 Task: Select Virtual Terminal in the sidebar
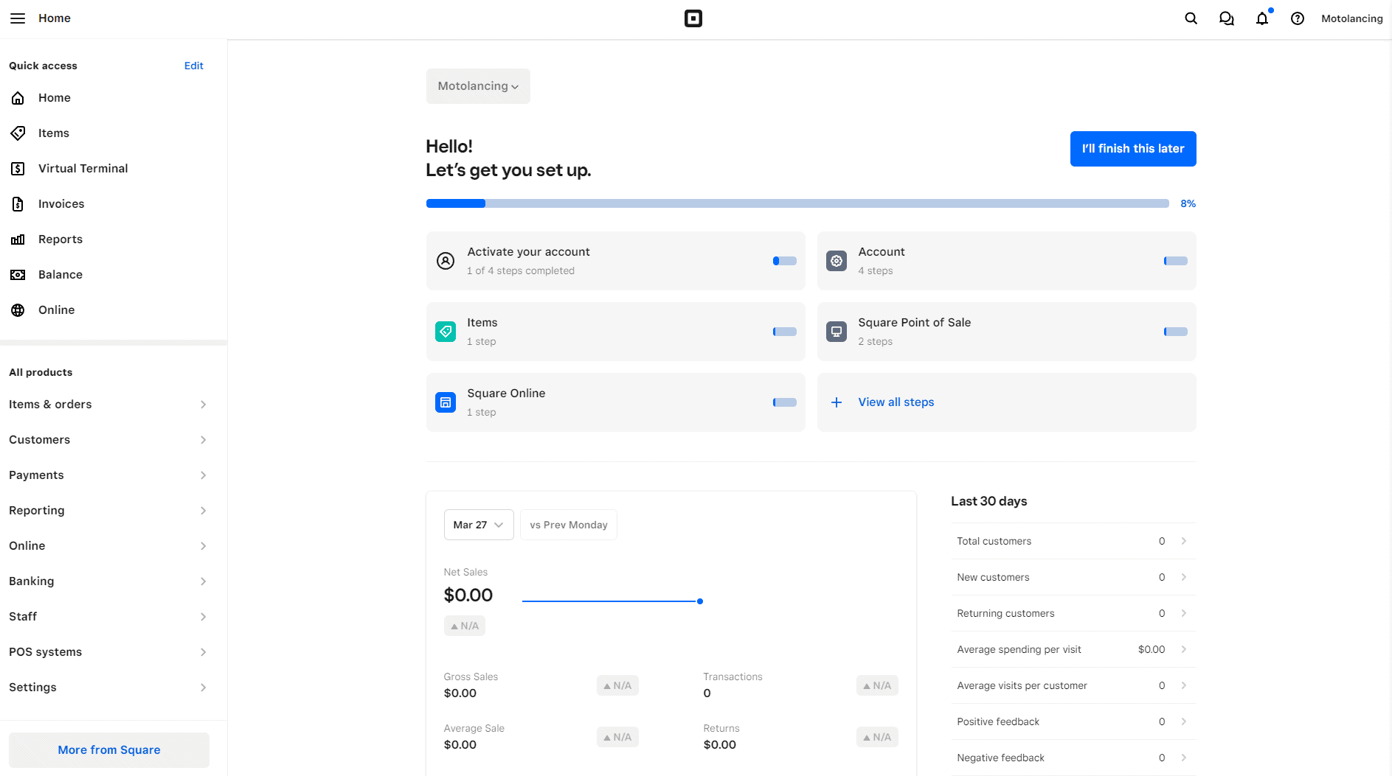tap(83, 168)
